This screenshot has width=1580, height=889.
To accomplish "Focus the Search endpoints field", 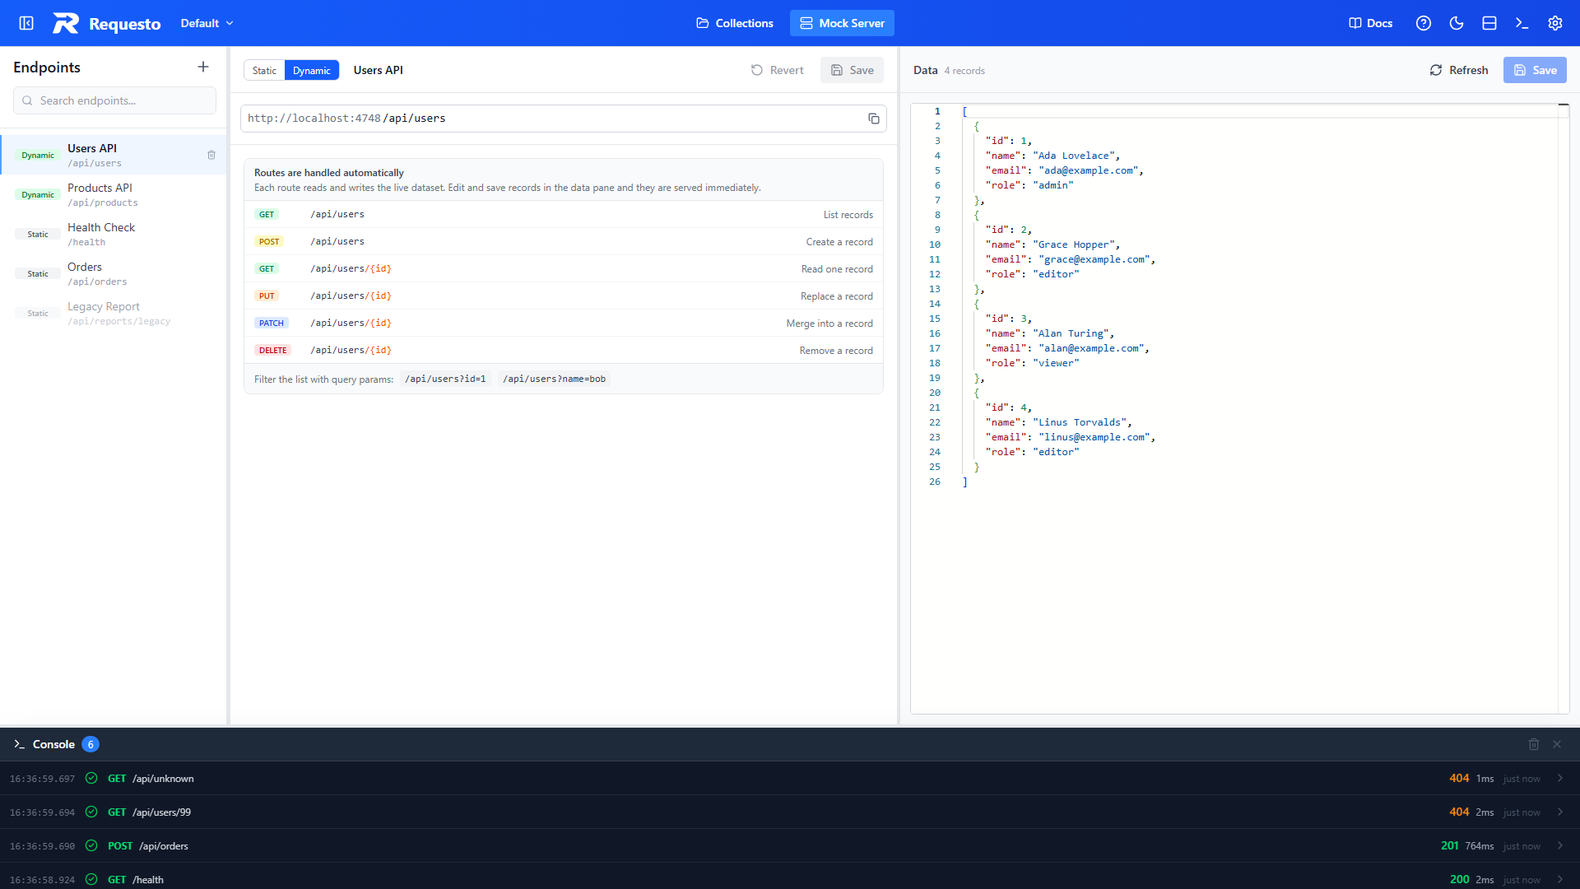I will [114, 100].
